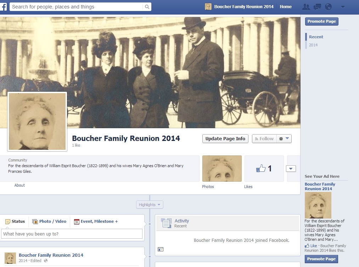The height and width of the screenshot is (267, 359).
Task: Select Recent in the timeline navigator
Action: coord(316,37)
